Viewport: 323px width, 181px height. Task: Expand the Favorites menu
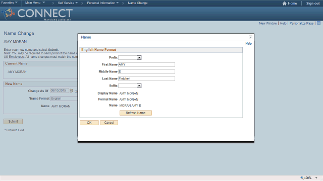10,3
